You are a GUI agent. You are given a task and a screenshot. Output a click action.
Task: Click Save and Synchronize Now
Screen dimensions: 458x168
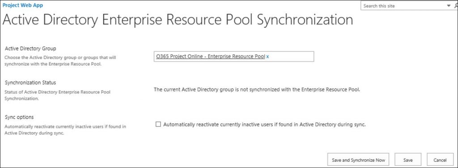click(x=358, y=160)
